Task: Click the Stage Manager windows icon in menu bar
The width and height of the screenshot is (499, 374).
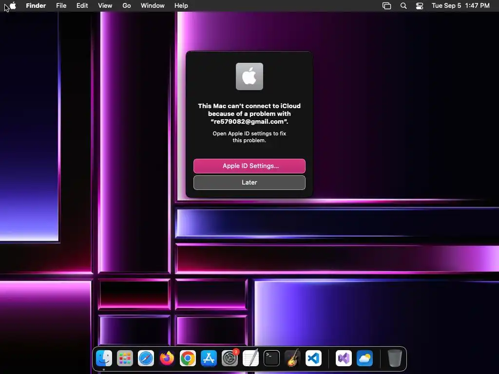Action: click(386, 6)
